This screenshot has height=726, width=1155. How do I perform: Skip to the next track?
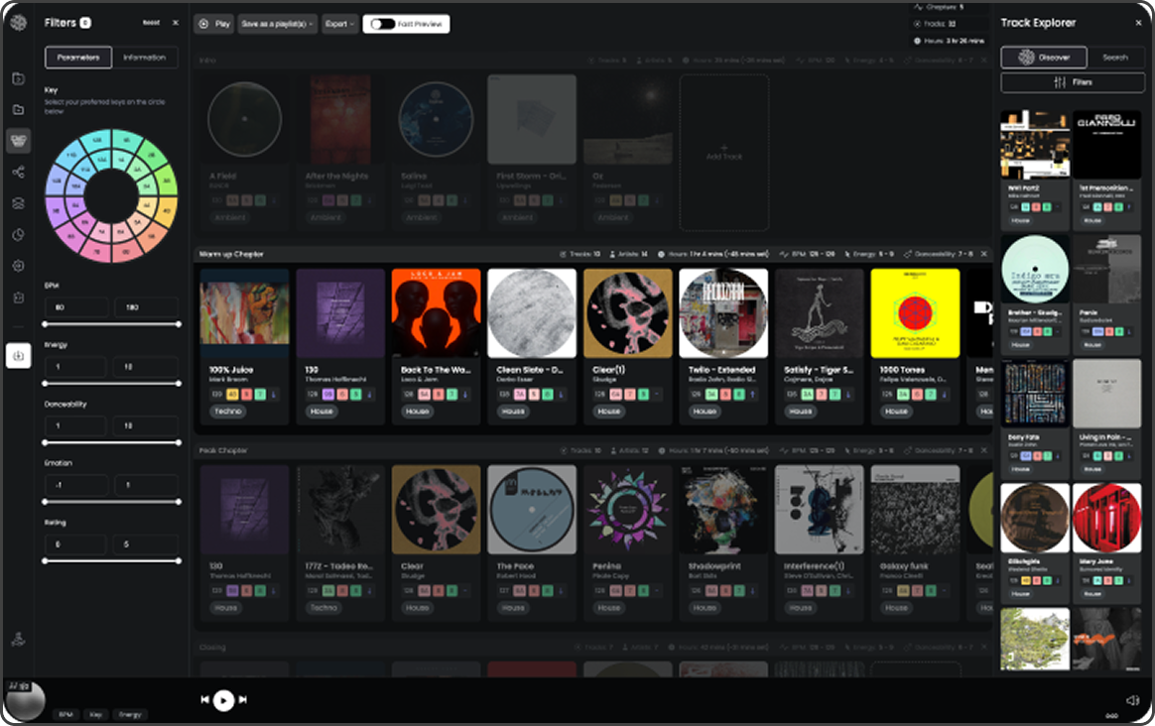coord(243,699)
